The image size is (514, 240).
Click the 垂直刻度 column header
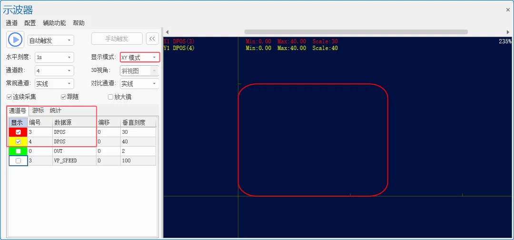click(138, 123)
